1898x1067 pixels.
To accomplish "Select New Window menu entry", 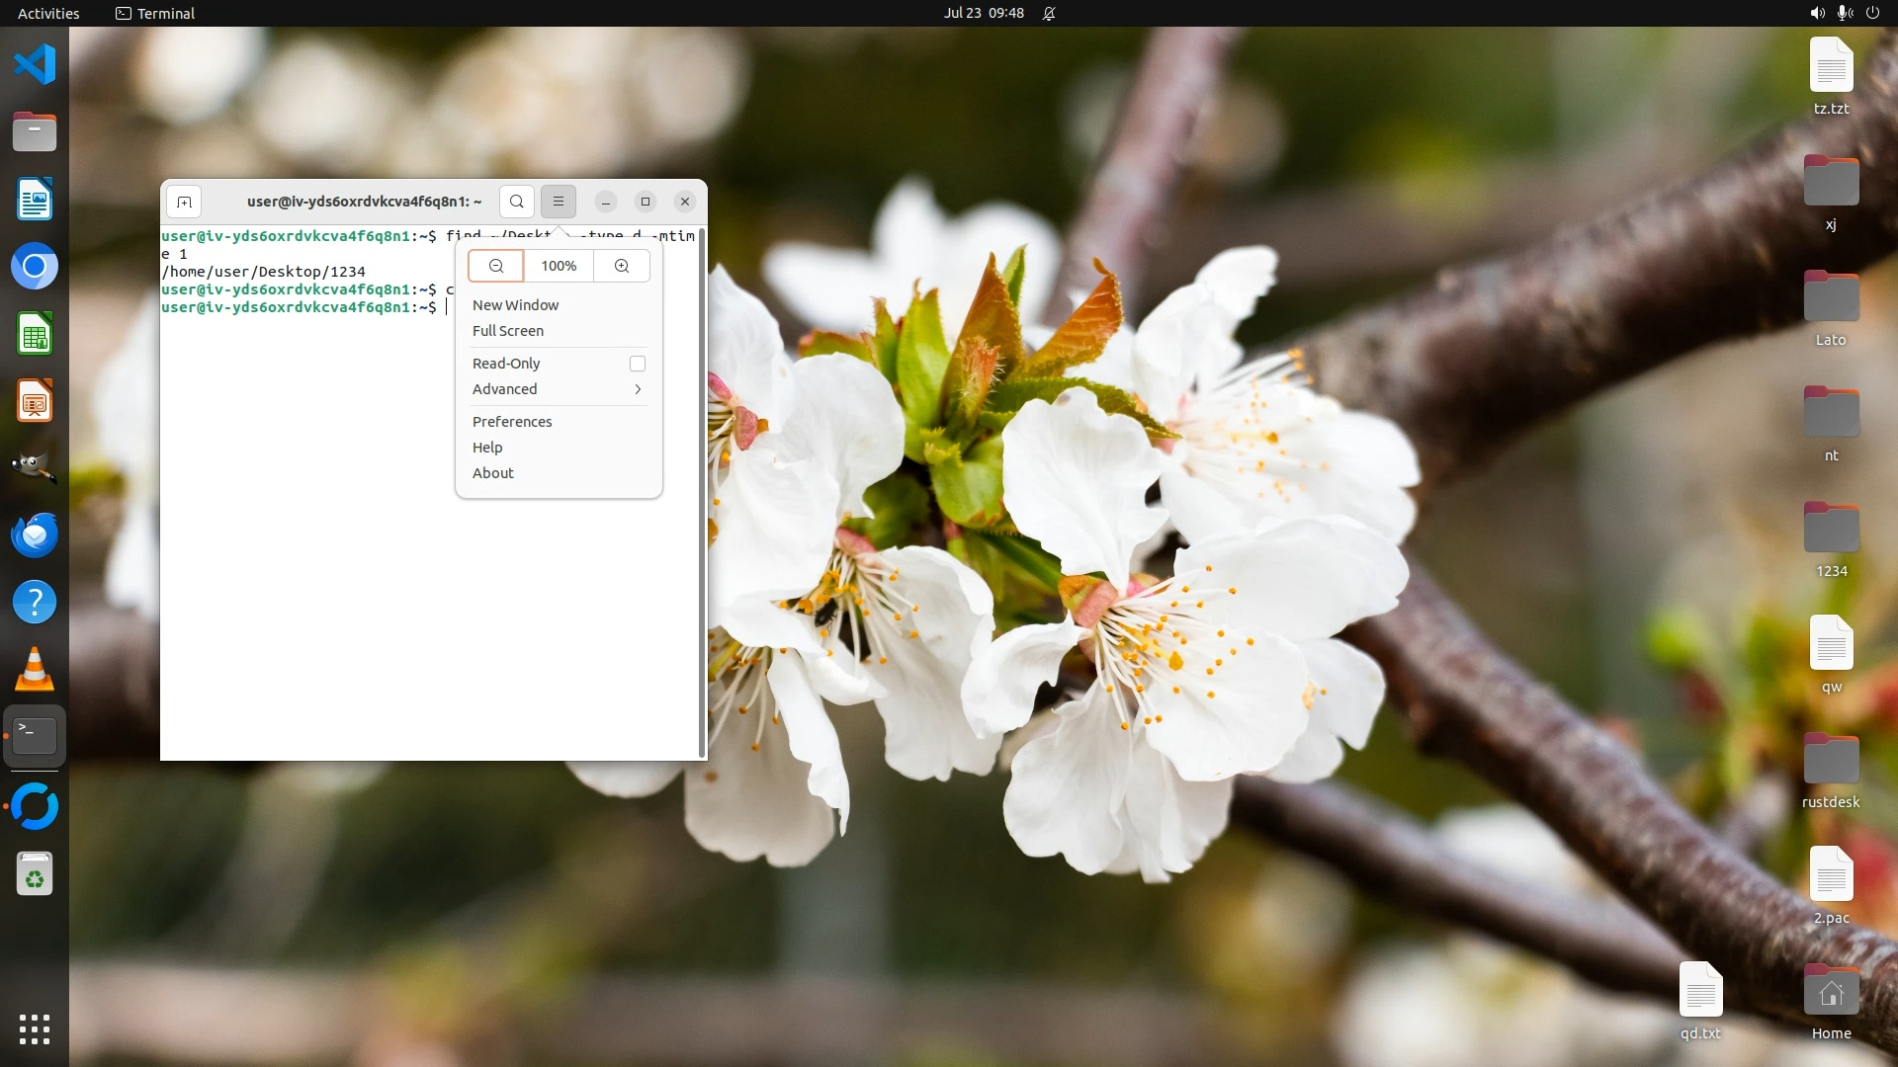I will (515, 305).
